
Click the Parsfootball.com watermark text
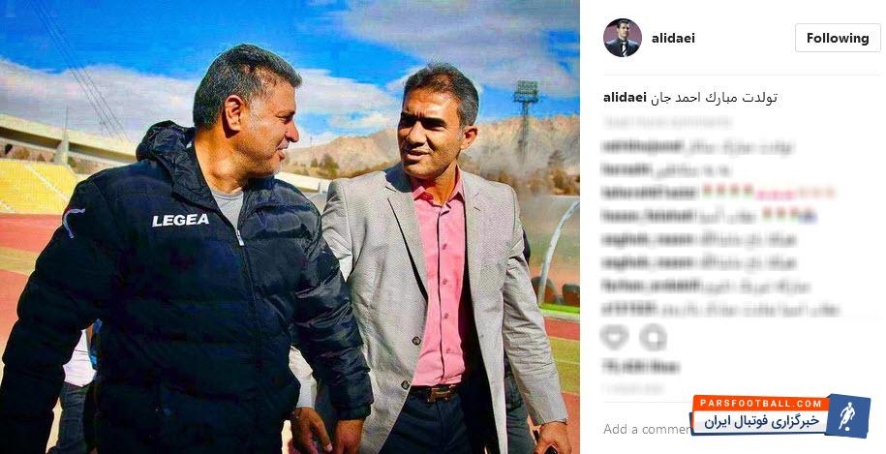[760, 404]
